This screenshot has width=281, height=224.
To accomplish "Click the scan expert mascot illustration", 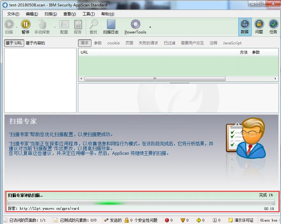I will (x=246, y=138).
